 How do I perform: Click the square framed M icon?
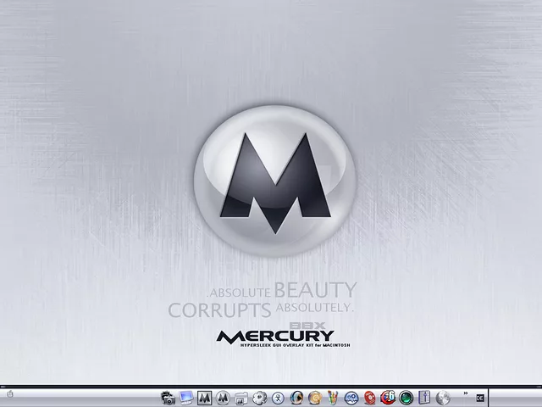pos(205,398)
